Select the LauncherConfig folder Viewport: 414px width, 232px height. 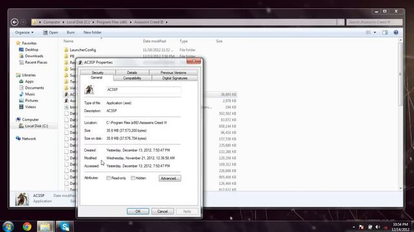80,50
